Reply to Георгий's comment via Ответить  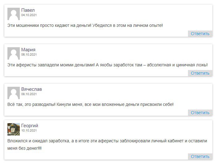click(200, 157)
